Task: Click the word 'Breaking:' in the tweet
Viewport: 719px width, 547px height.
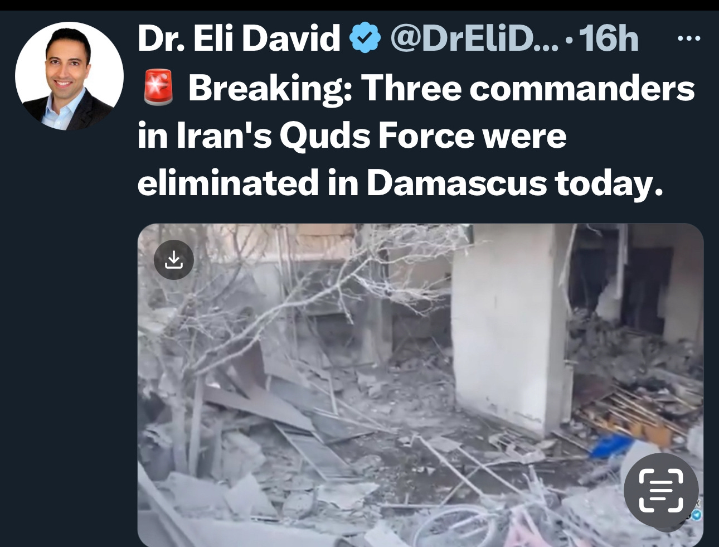Action: (270, 89)
